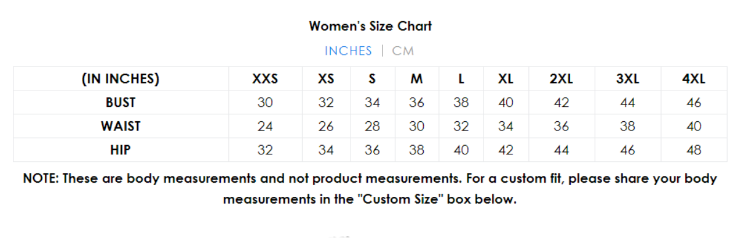Viewport: 738px width, 246px height.
Task: Switch to the INCHES unit tab
Action: click(x=348, y=51)
